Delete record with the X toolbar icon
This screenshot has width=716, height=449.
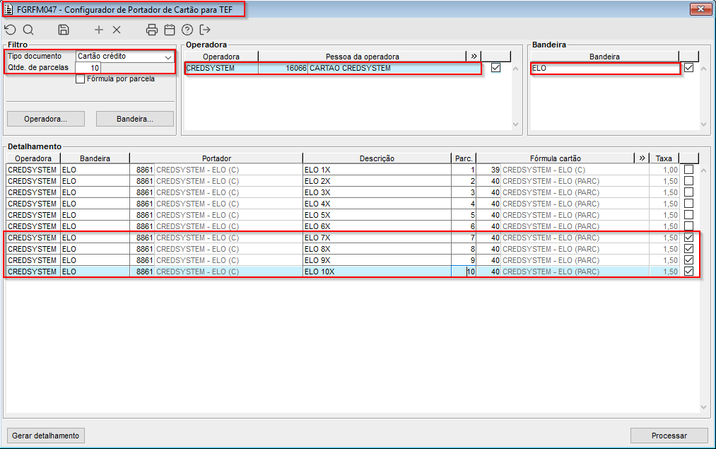pos(117,30)
